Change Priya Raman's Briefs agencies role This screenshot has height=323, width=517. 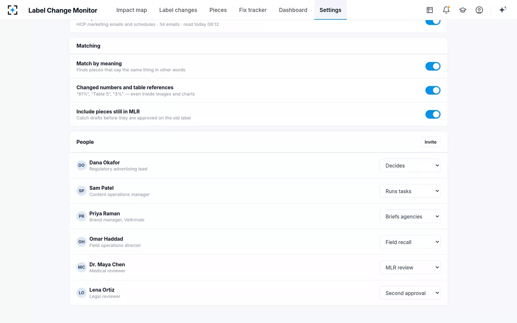click(x=410, y=216)
